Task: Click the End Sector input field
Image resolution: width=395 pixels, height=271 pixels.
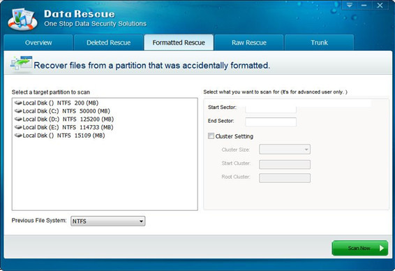Action: (x=271, y=122)
